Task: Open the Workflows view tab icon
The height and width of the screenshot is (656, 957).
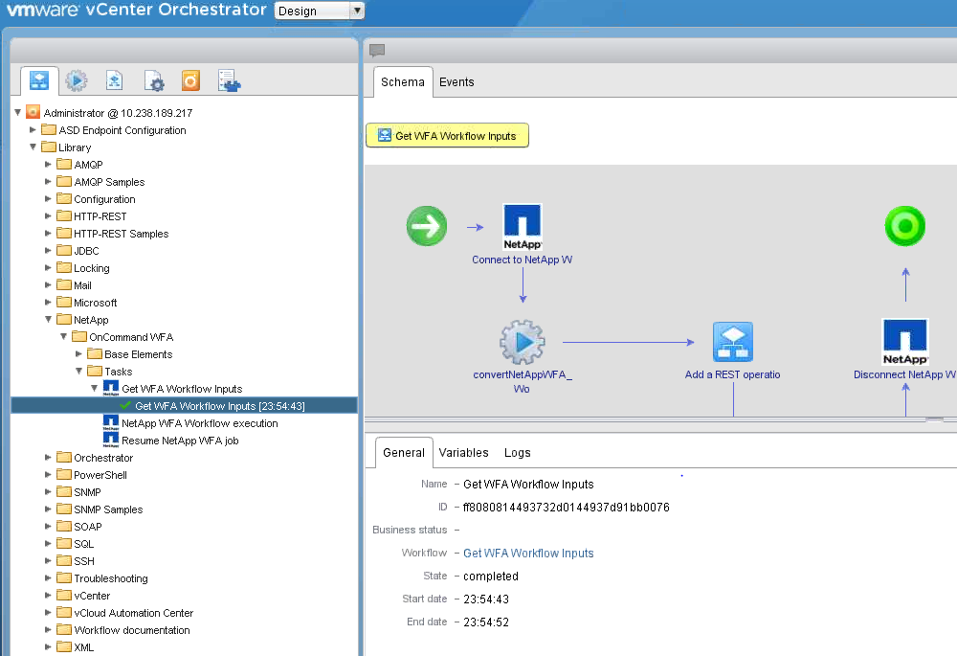Action: click(x=39, y=80)
